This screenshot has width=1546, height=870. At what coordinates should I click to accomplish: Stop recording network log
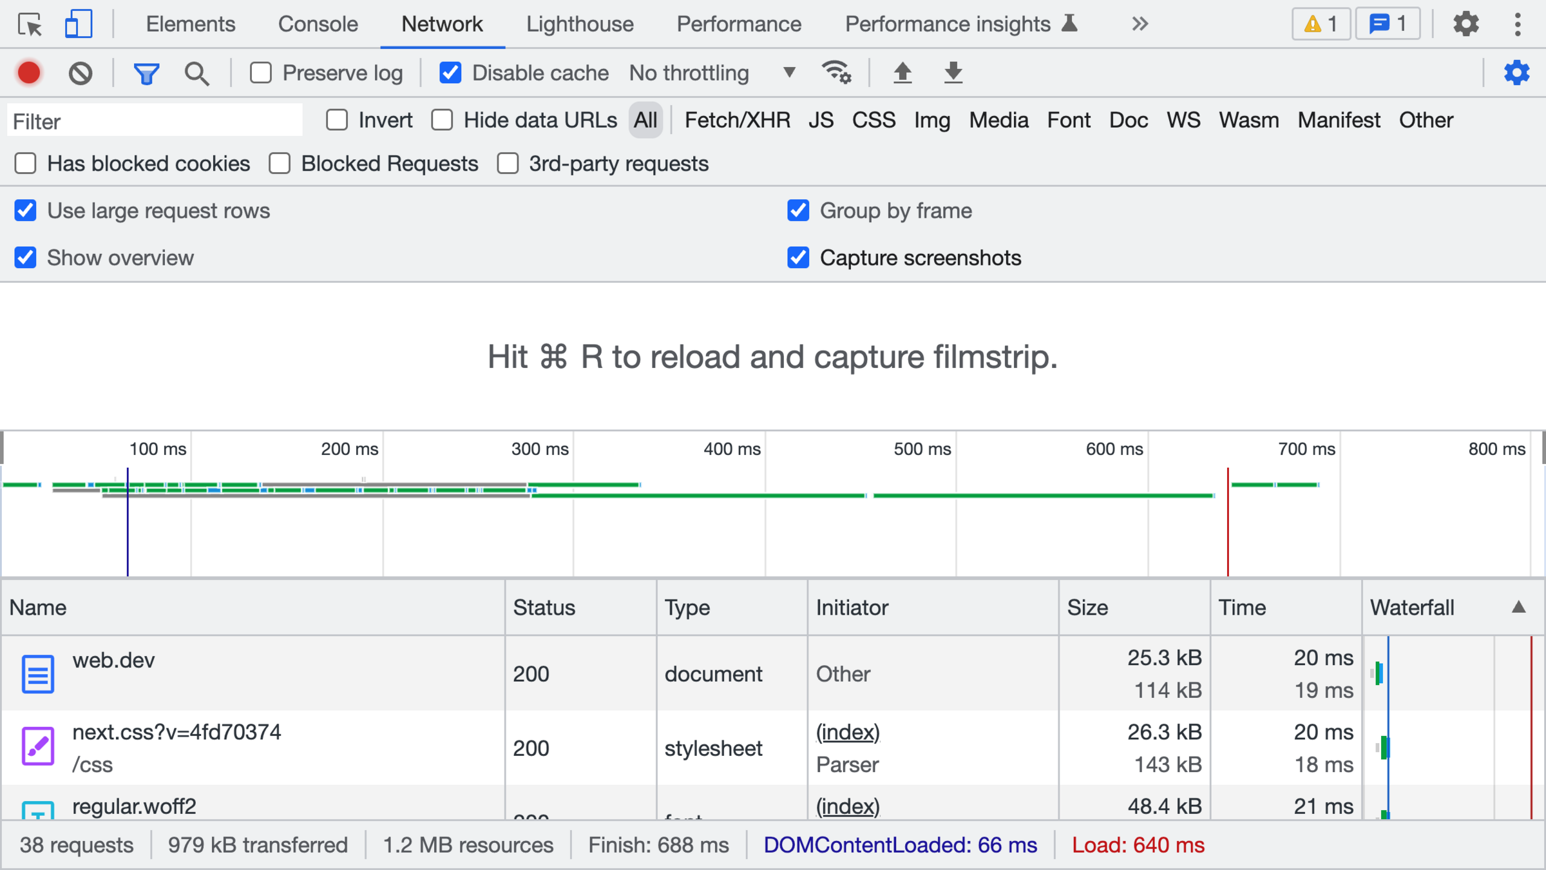click(x=29, y=73)
